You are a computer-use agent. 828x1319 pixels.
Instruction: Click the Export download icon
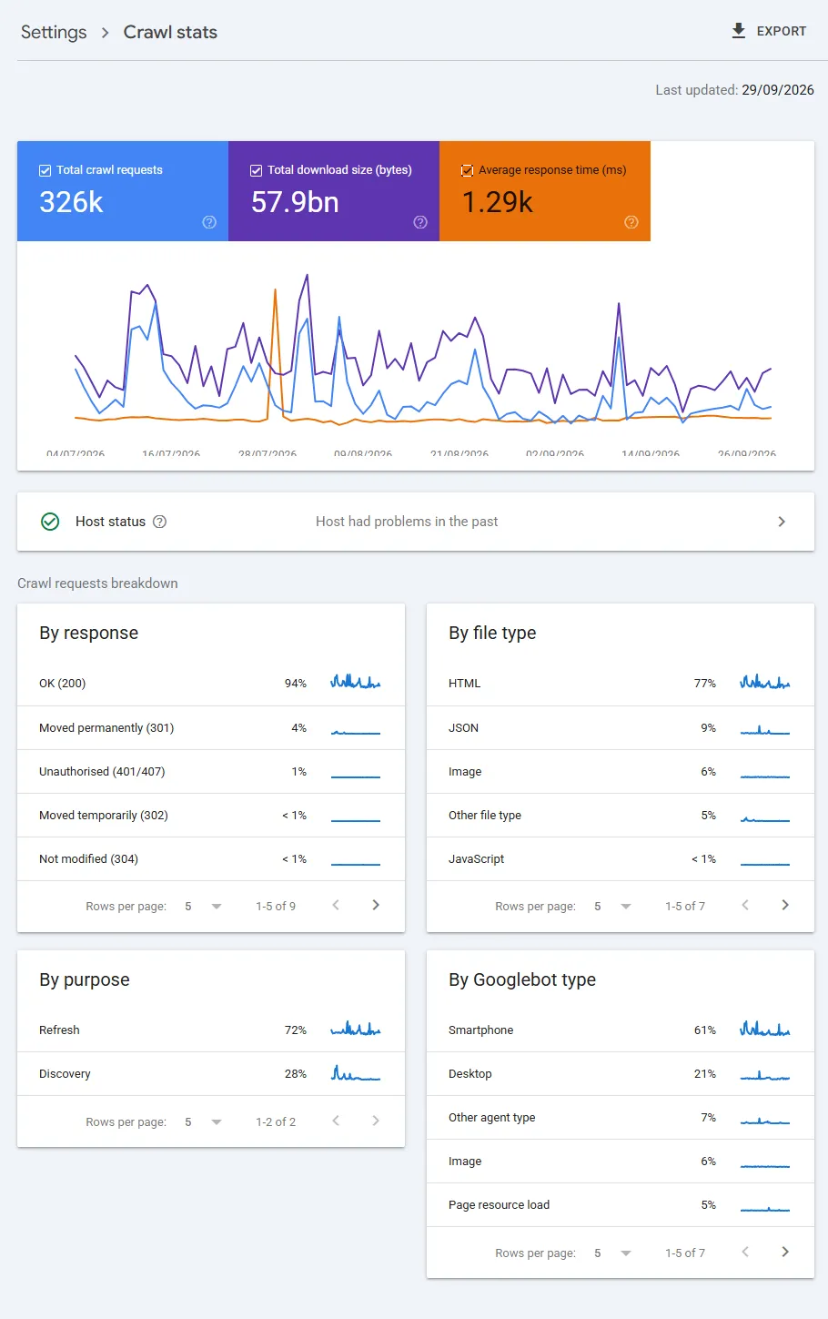(x=739, y=31)
